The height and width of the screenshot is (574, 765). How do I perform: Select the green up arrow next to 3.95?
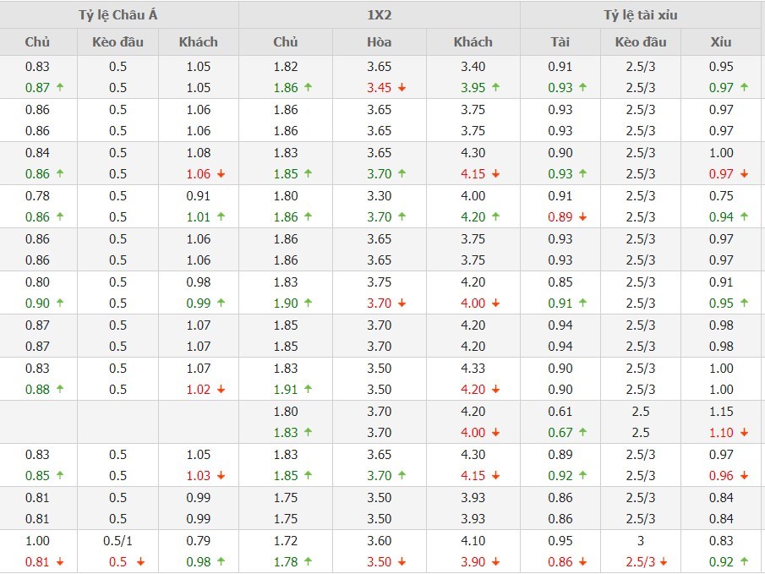click(495, 87)
